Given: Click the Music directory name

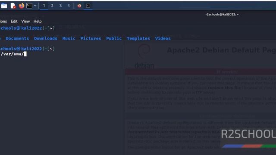Looking at the screenshot, I should pos(69,38).
